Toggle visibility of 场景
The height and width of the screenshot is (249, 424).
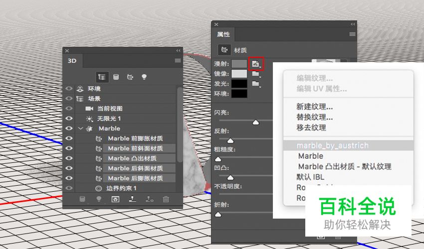click(69, 99)
